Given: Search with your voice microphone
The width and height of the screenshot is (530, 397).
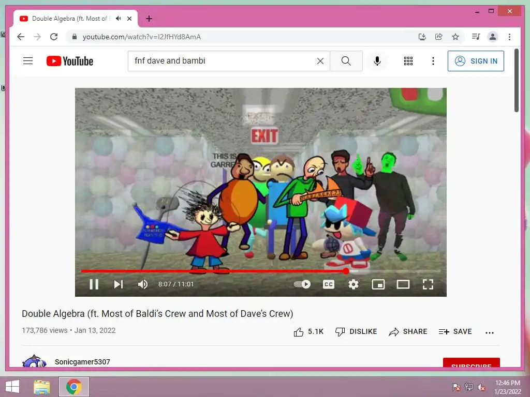Looking at the screenshot, I should pyautogui.click(x=377, y=61).
